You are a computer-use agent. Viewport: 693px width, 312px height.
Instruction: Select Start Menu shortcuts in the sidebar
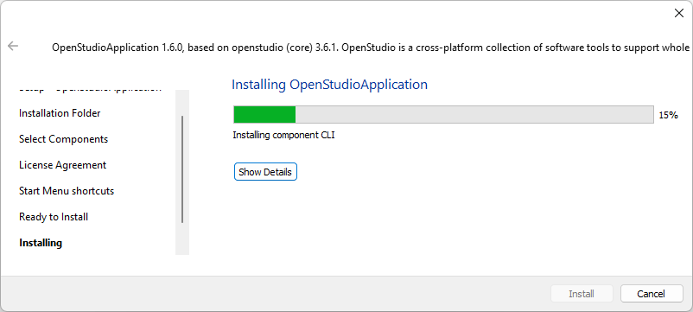click(x=67, y=191)
